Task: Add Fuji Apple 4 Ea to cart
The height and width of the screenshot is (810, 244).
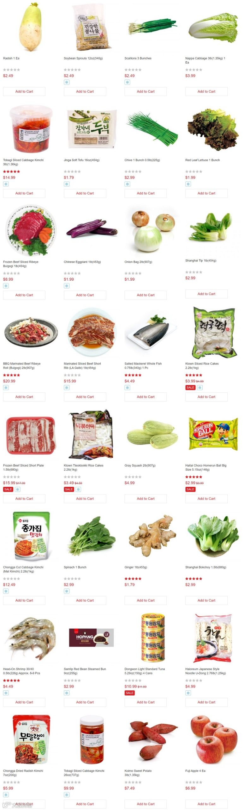Action: coord(206,804)
